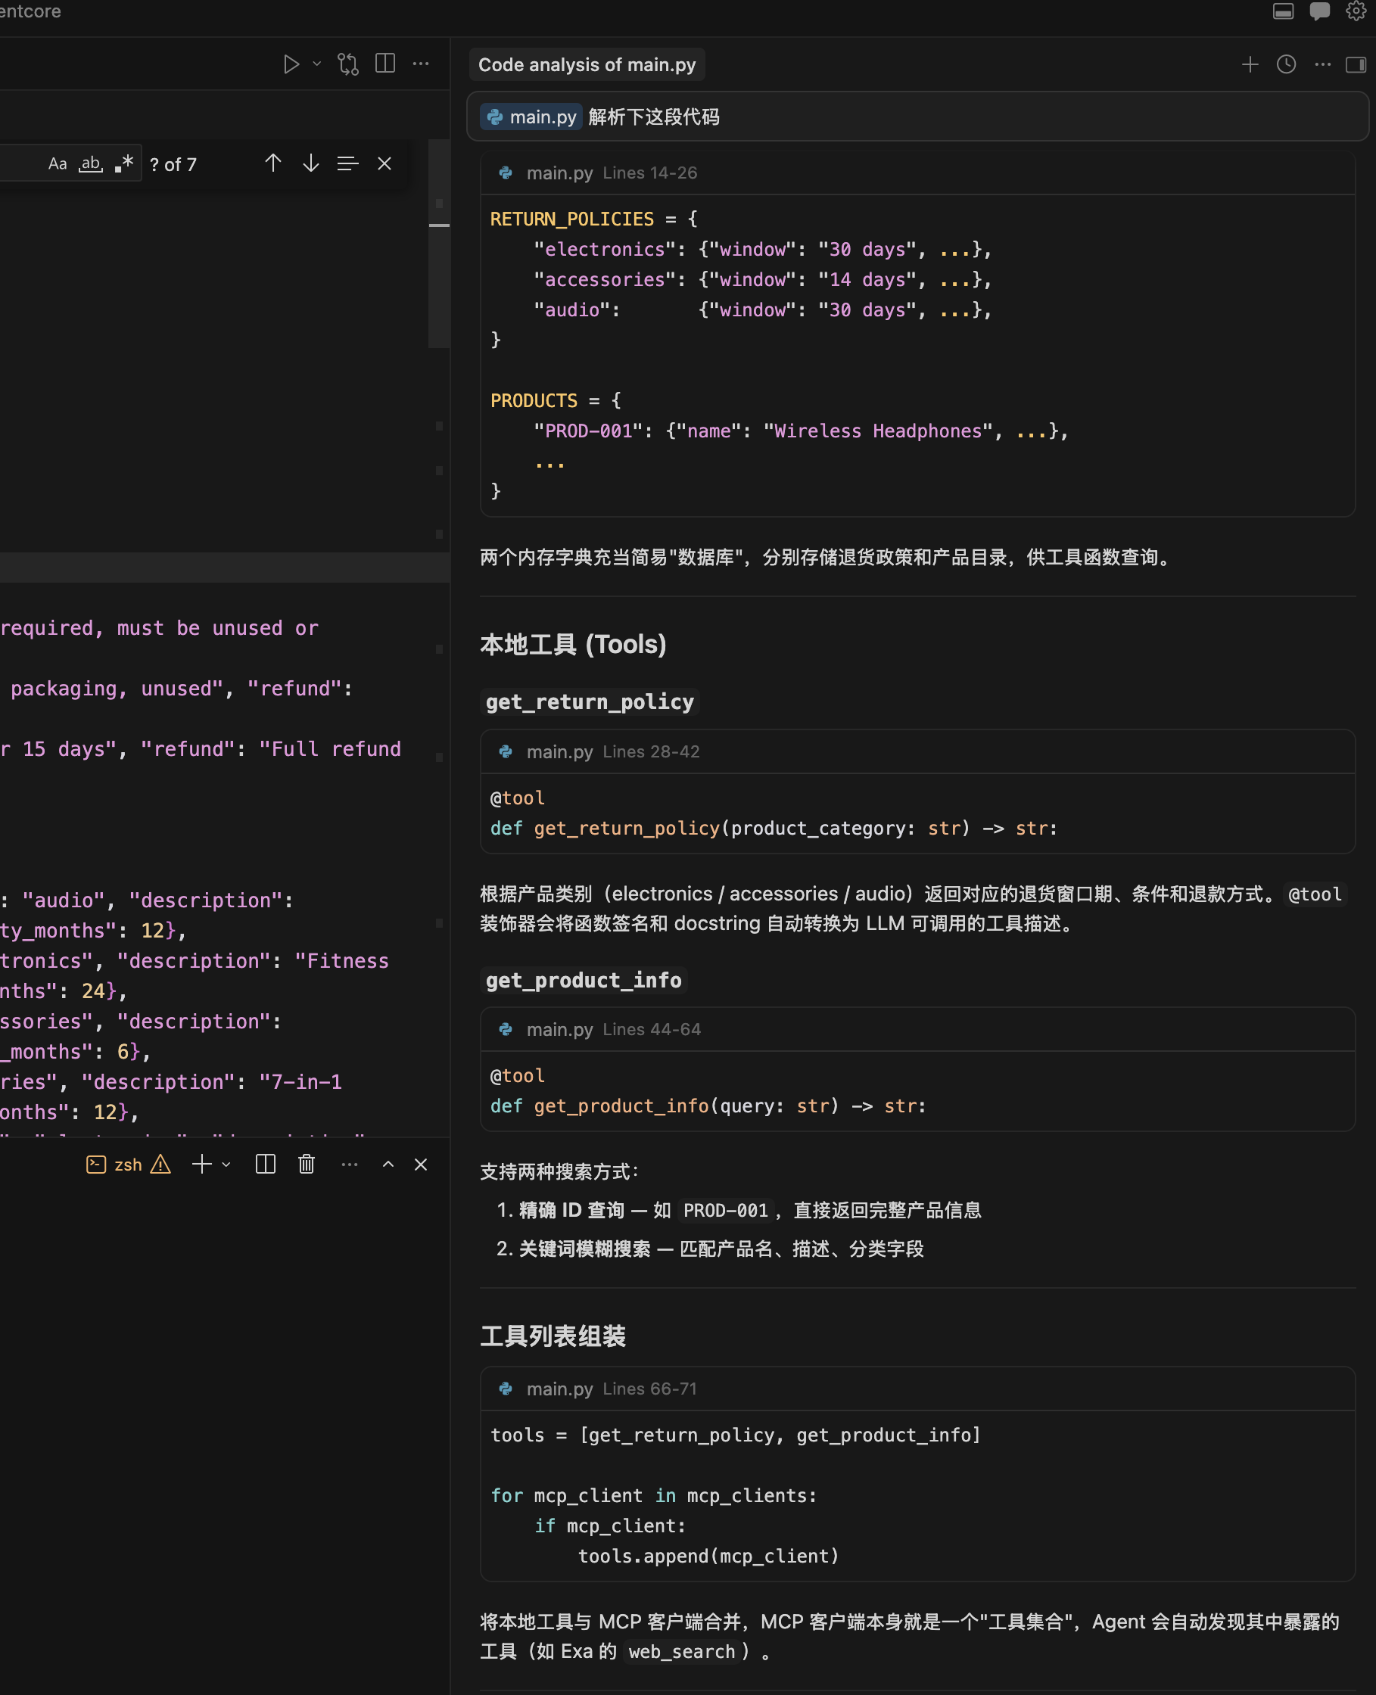Click the main.py file chip in prompt
Screen dimensions: 1376x1695
(532, 117)
